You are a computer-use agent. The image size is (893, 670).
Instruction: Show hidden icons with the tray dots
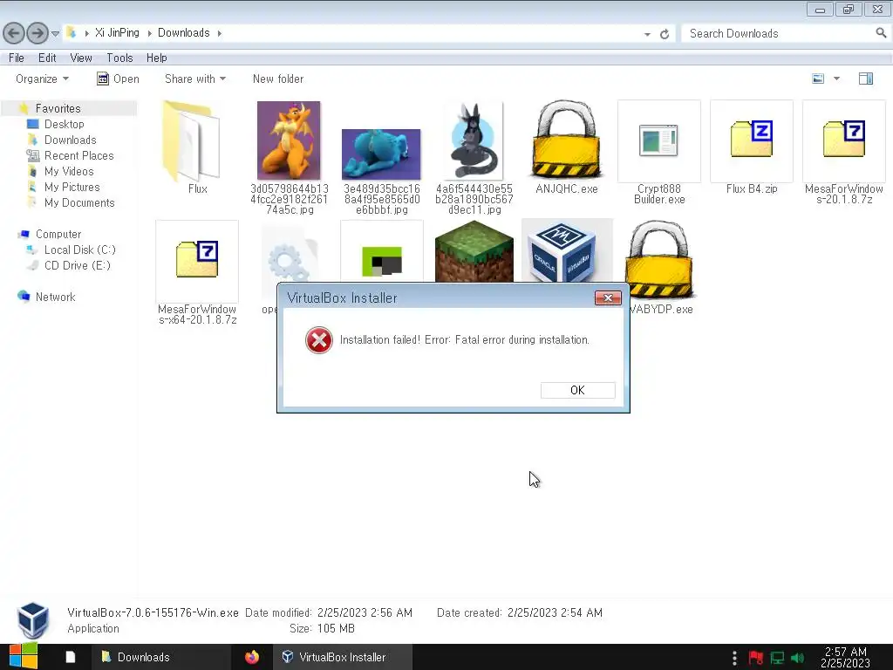tap(734, 658)
